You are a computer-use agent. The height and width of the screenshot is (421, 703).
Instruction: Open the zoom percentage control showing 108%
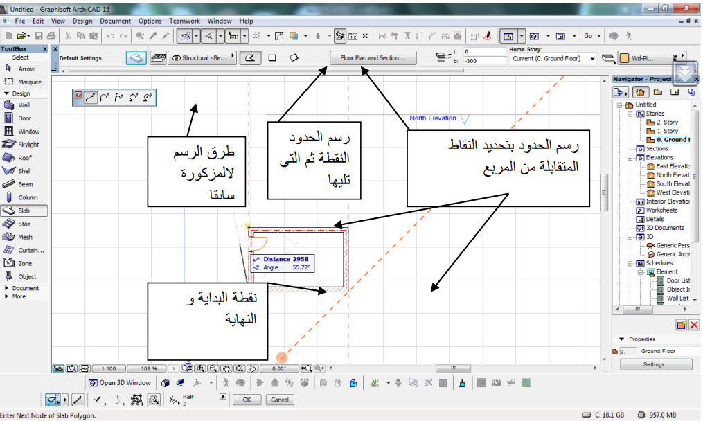point(149,369)
